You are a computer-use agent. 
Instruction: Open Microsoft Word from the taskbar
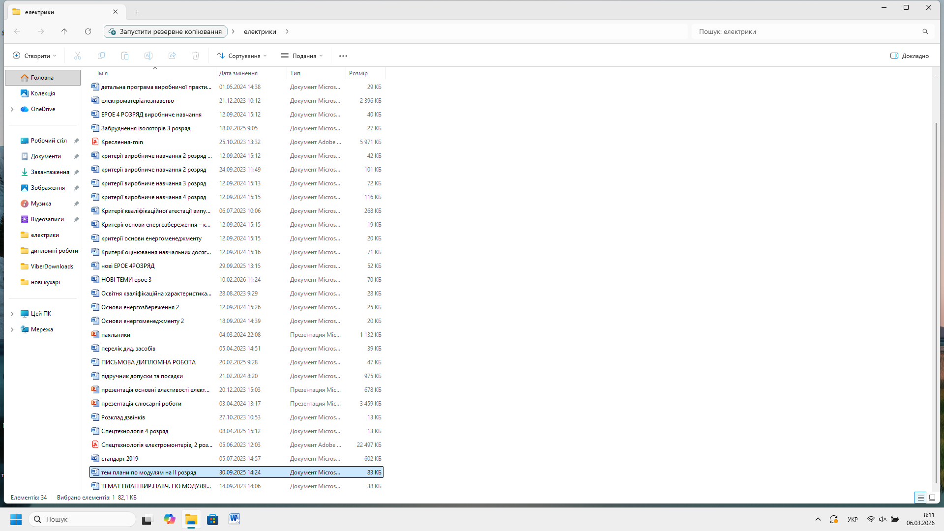click(x=234, y=519)
